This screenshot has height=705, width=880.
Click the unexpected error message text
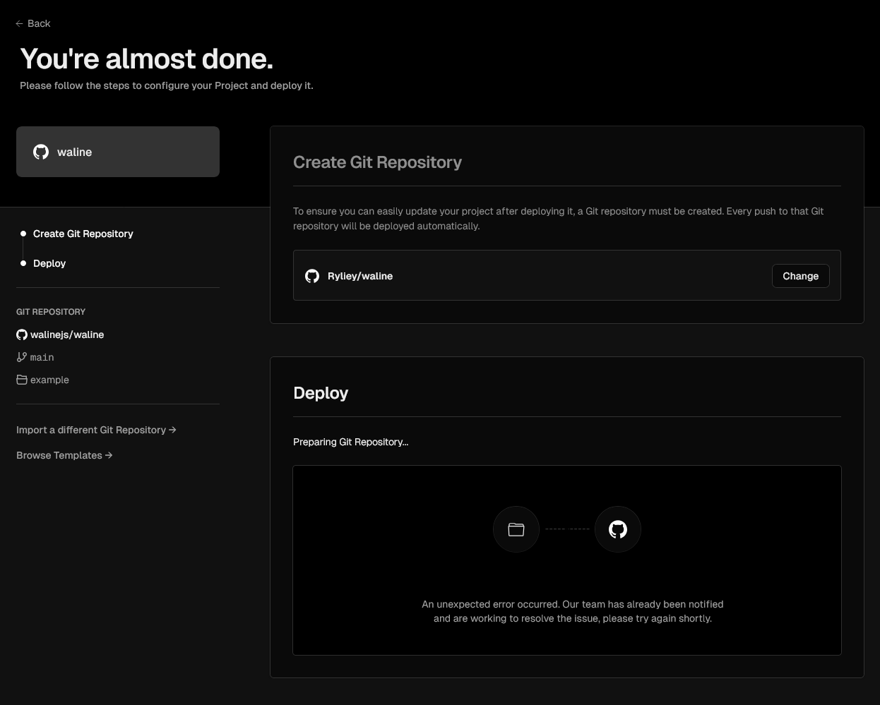coord(572,611)
